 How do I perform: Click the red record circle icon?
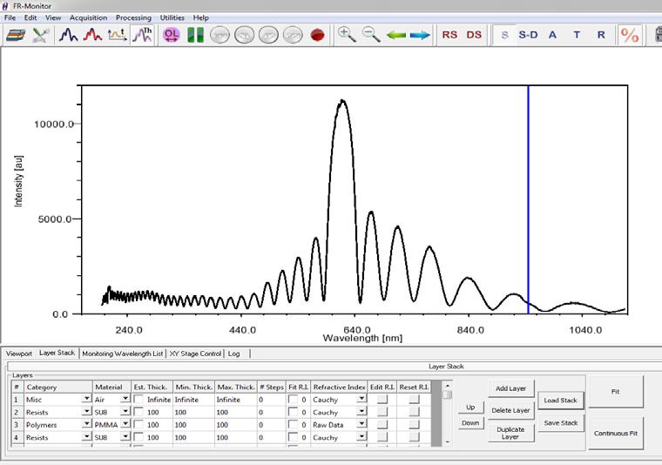pyautogui.click(x=317, y=35)
